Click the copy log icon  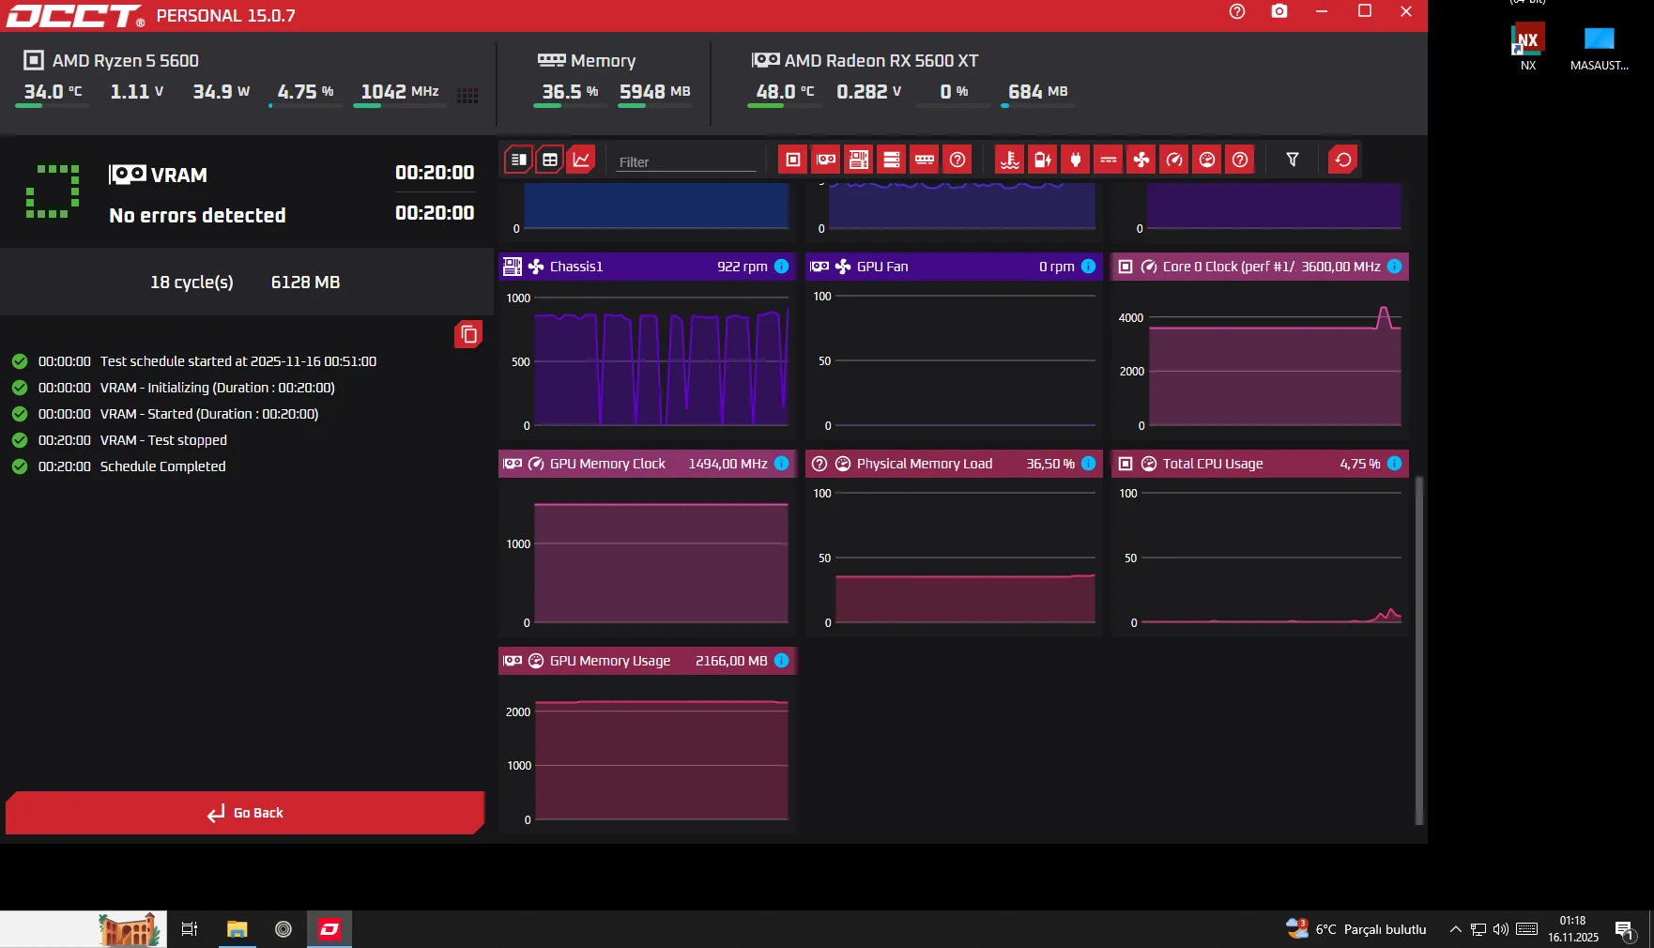pos(468,334)
